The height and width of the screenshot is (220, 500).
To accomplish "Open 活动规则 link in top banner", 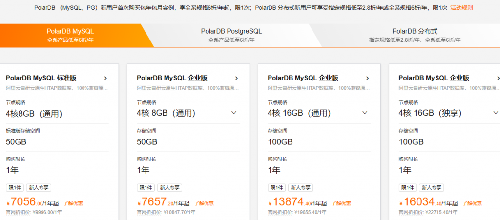I will click(461, 8).
